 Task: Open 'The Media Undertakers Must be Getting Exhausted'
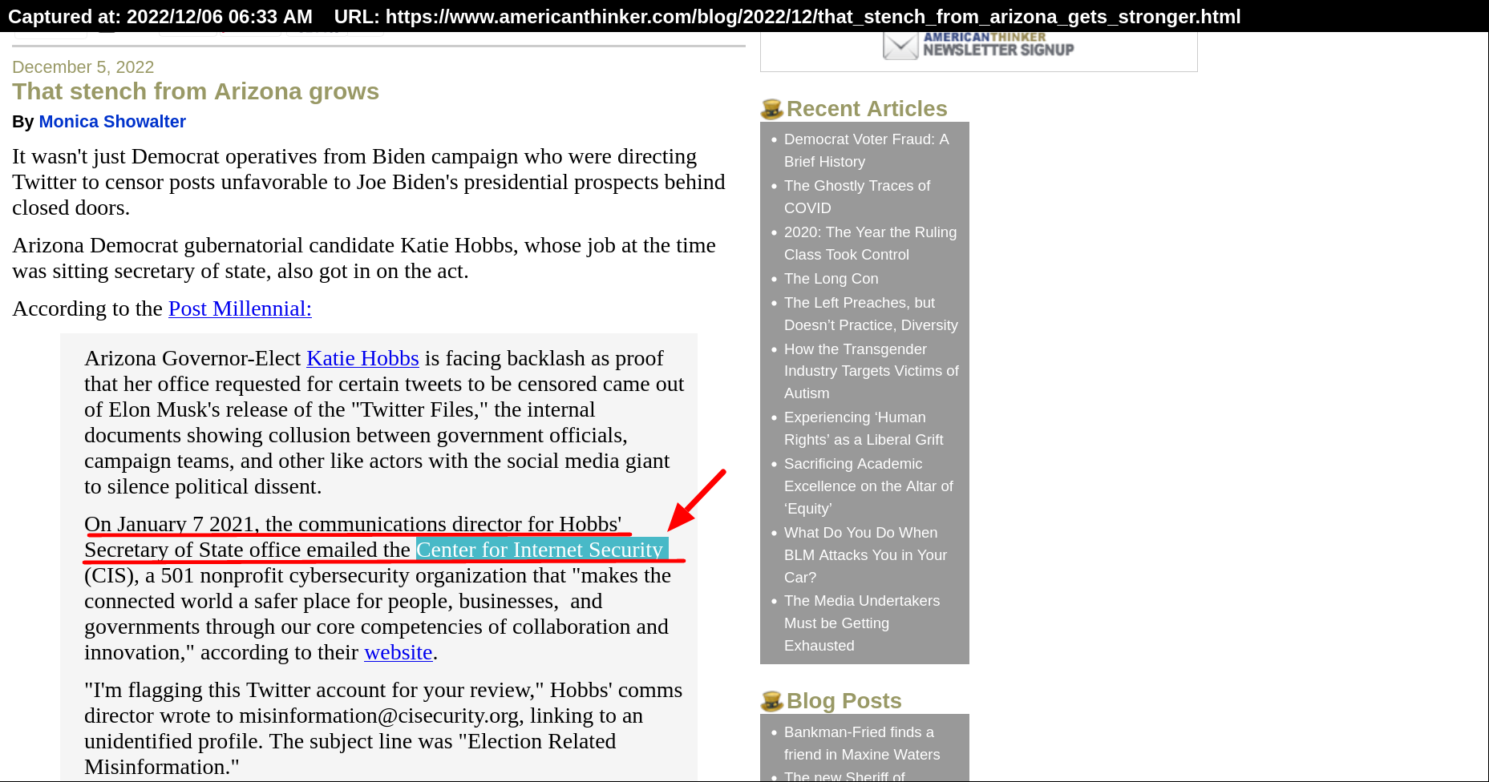862,623
